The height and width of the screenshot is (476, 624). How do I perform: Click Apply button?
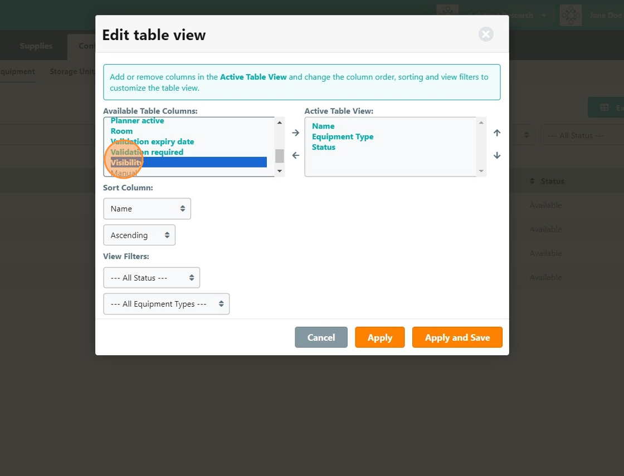(x=379, y=337)
